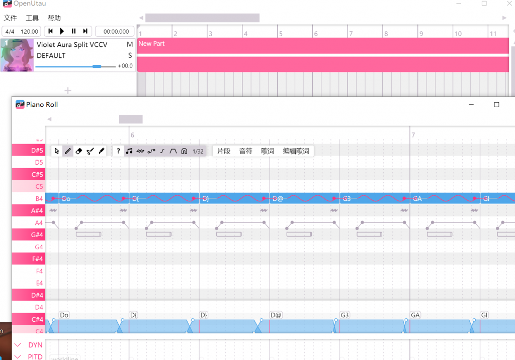Screen dimensions: 515x360
Task: Select the pencil draw tool
Action: tap(68, 151)
